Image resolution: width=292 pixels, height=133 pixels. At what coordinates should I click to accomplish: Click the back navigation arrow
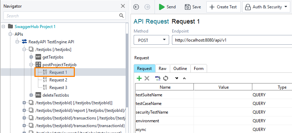point(136,7)
